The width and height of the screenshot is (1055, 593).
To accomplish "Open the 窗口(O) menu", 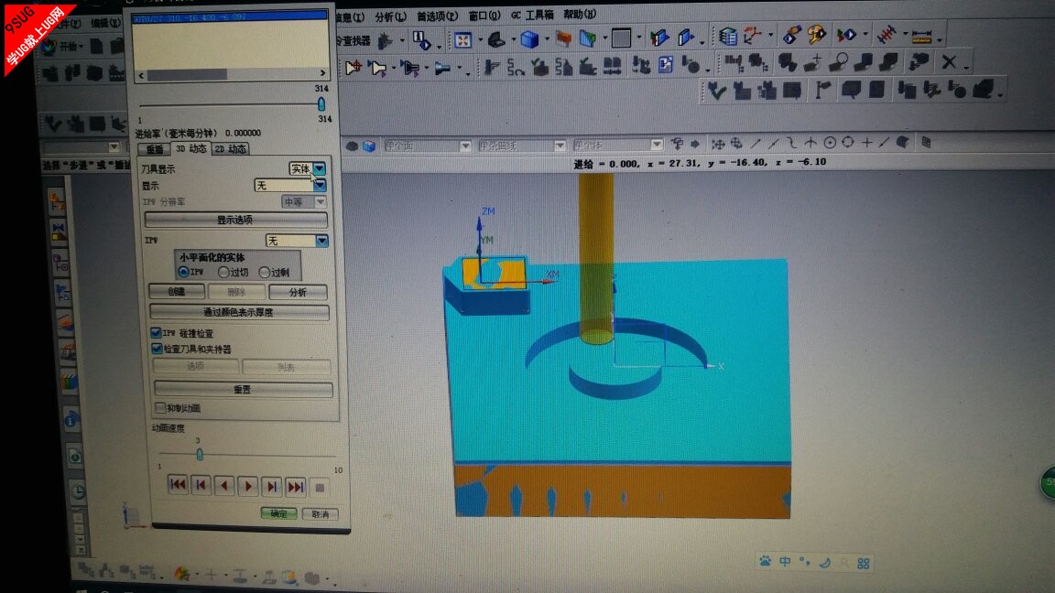I will point(484,15).
